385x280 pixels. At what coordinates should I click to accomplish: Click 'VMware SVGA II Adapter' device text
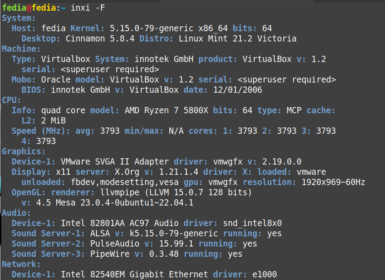click(115, 162)
